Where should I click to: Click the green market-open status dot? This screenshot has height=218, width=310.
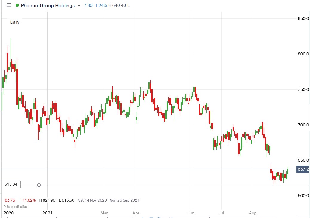tap(17, 5)
